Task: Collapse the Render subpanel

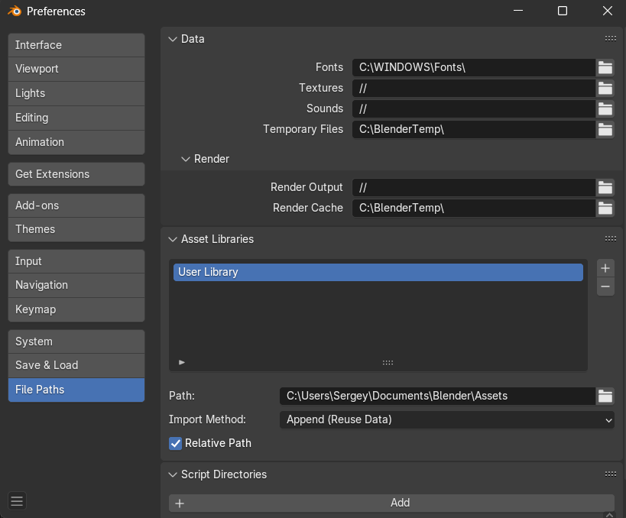Action: [185, 159]
